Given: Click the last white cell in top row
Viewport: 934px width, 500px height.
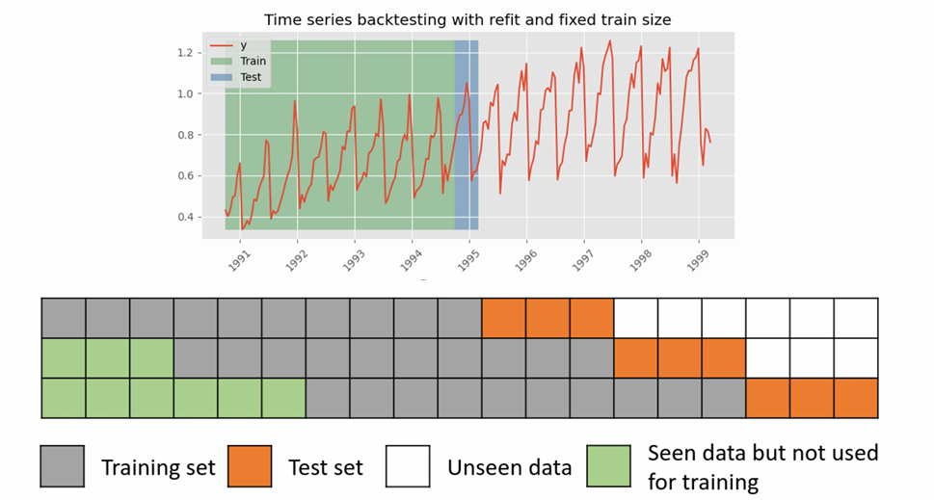Looking at the screenshot, I should (856, 319).
